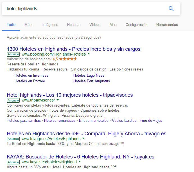This screenshot has width=194, height=172.
Task: Click 'Tu Hotel en Highlands hasta -78%' text
Action: [x=65, y=144]
